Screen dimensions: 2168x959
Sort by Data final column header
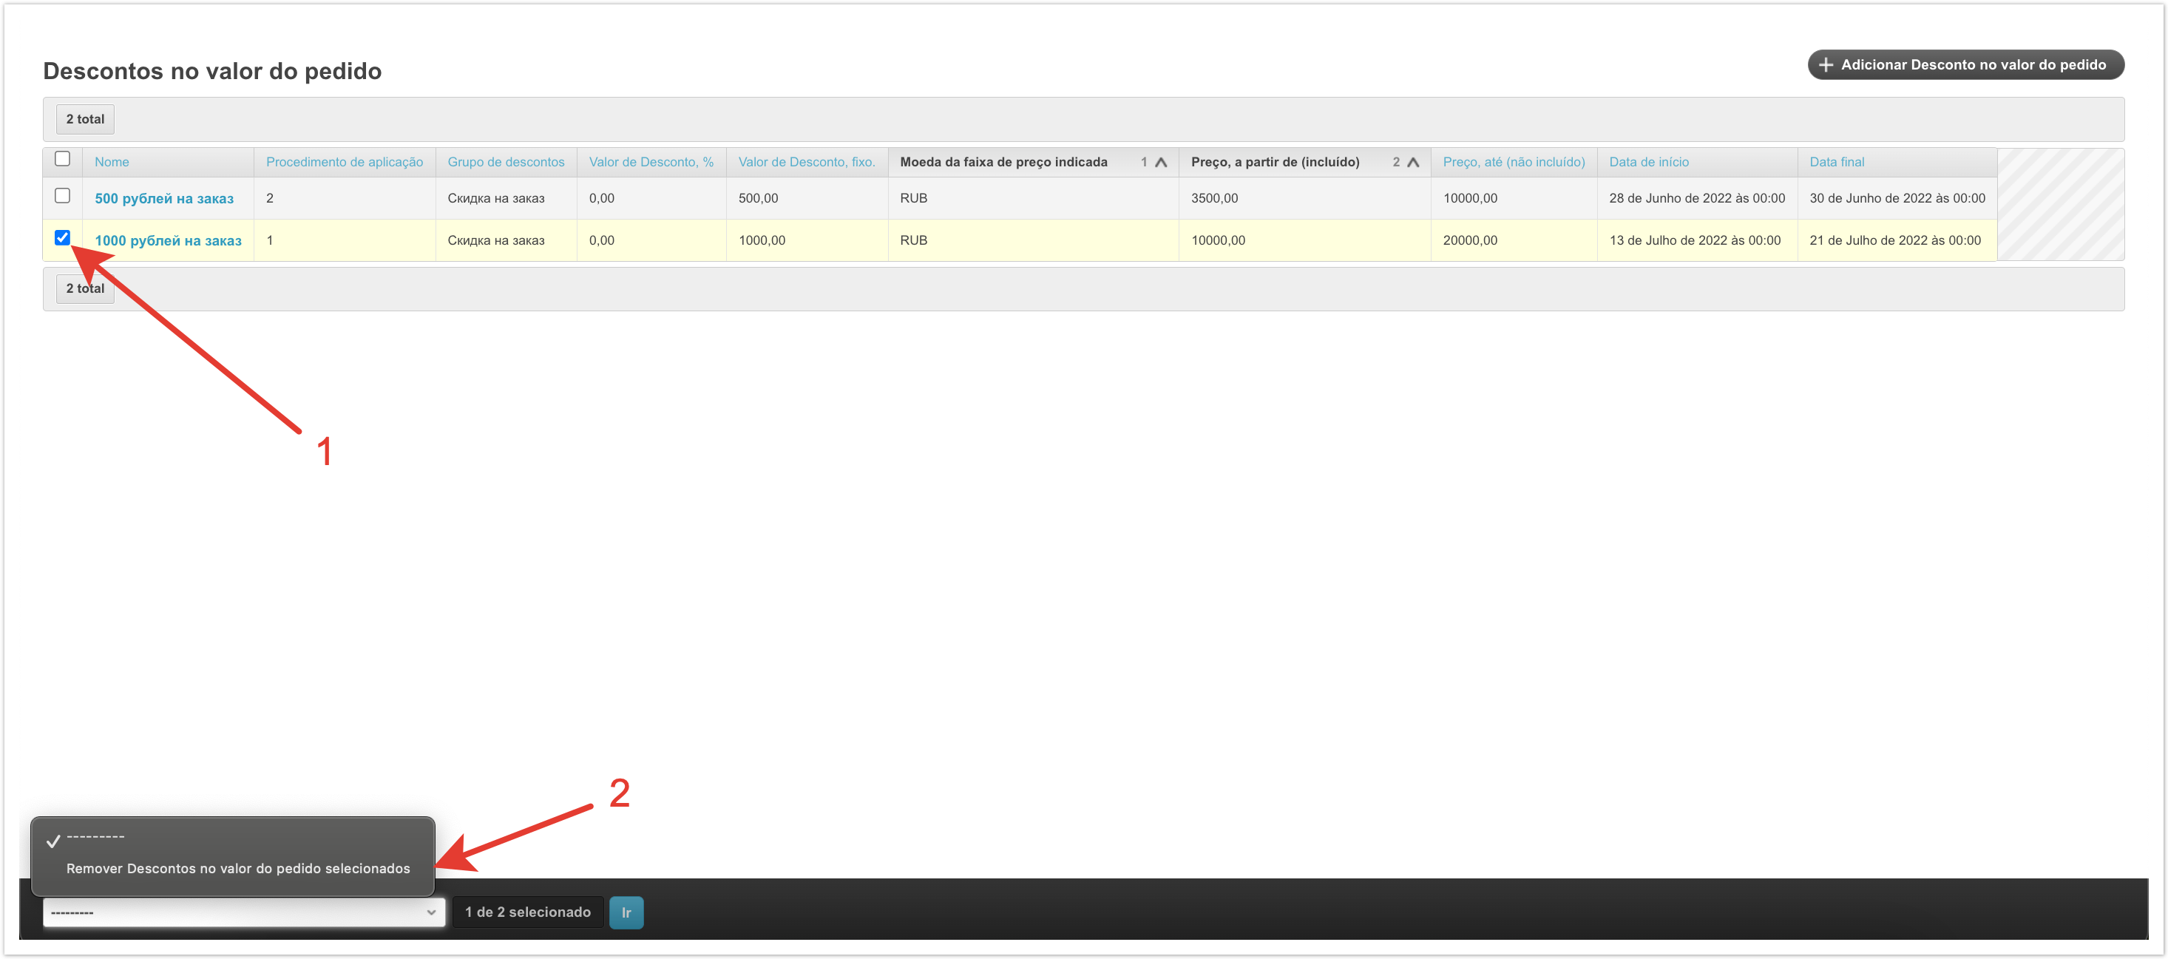point(1837,163)
